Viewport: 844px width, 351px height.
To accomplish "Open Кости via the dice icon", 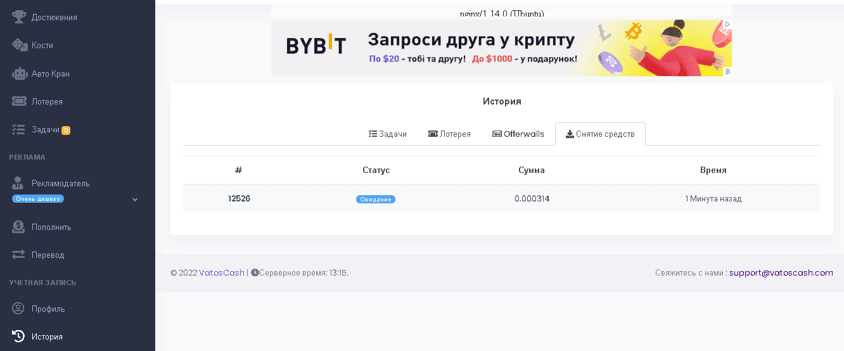I will tap(19, 46).
